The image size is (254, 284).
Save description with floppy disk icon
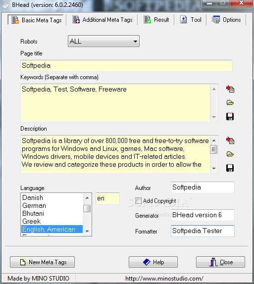(230, 168)
